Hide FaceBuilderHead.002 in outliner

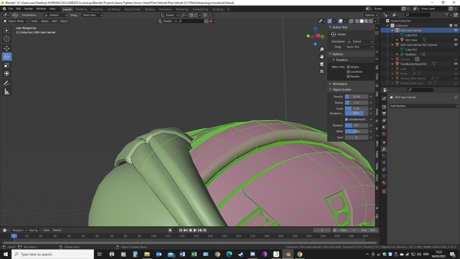pos(456,64)
